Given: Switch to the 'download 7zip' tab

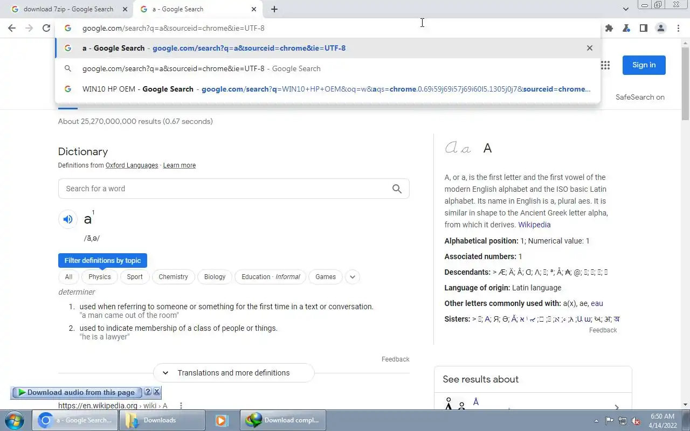Looking at the screenshot, I should 68,9.
